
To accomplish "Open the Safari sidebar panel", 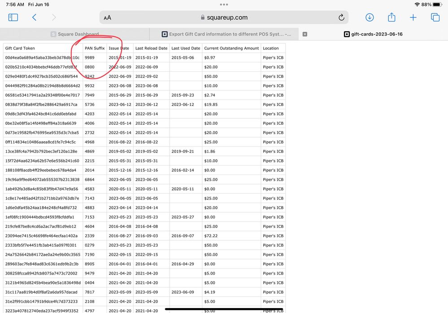I will [x=13, y=17].
